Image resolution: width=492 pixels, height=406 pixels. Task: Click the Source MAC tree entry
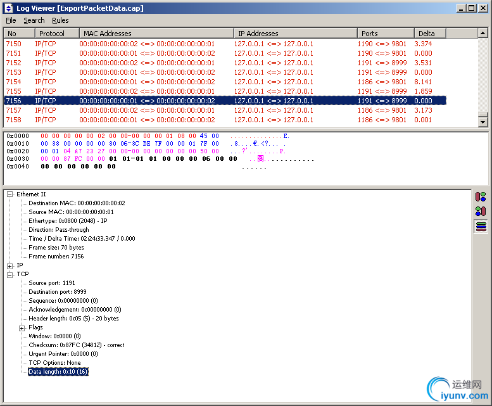[x=71, y=212]
